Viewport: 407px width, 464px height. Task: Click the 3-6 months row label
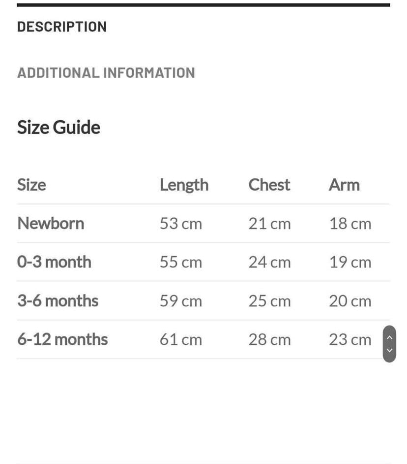58,301
